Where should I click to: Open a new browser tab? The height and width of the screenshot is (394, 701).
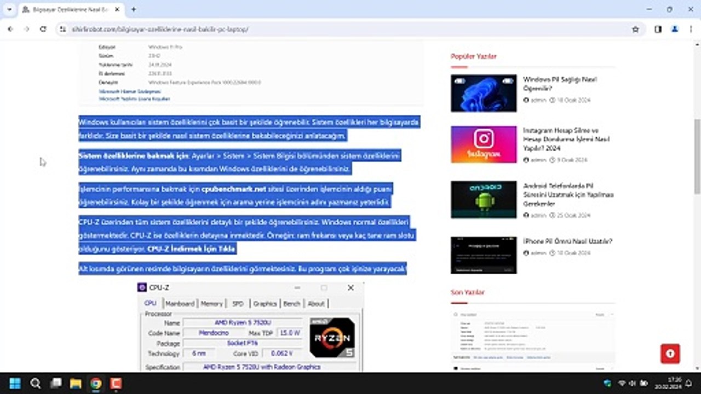133,9
